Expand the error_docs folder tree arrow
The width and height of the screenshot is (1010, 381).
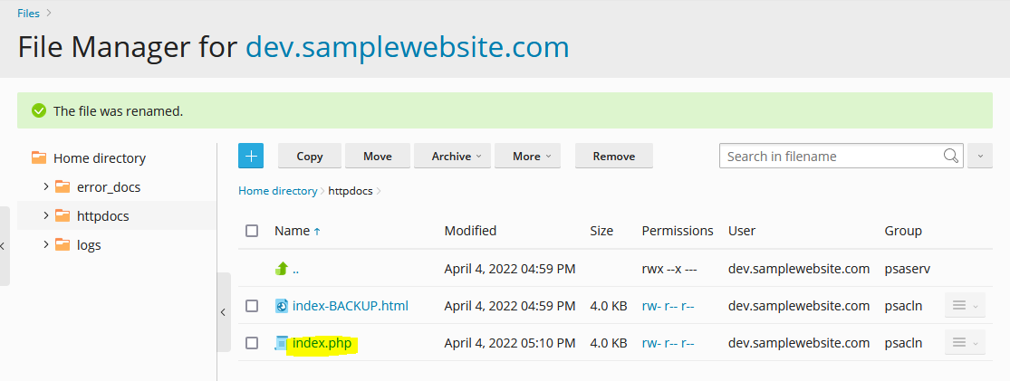(45, 186)
